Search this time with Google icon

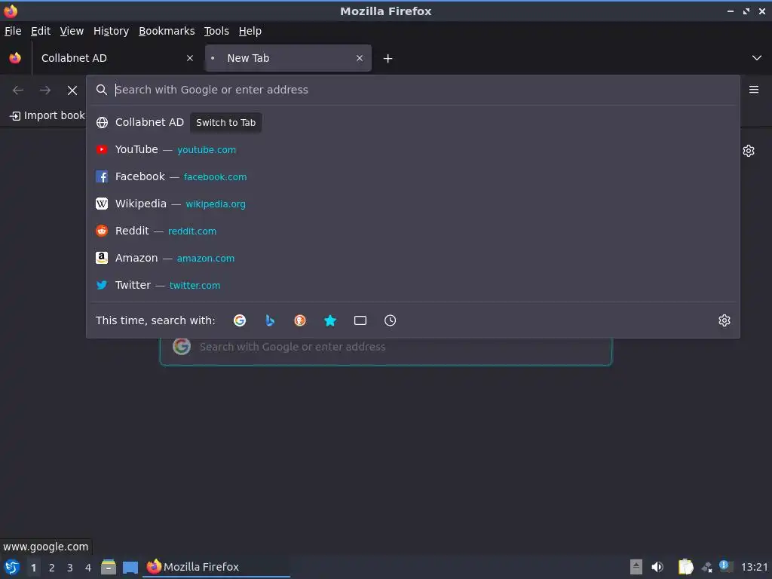(240, 320)
